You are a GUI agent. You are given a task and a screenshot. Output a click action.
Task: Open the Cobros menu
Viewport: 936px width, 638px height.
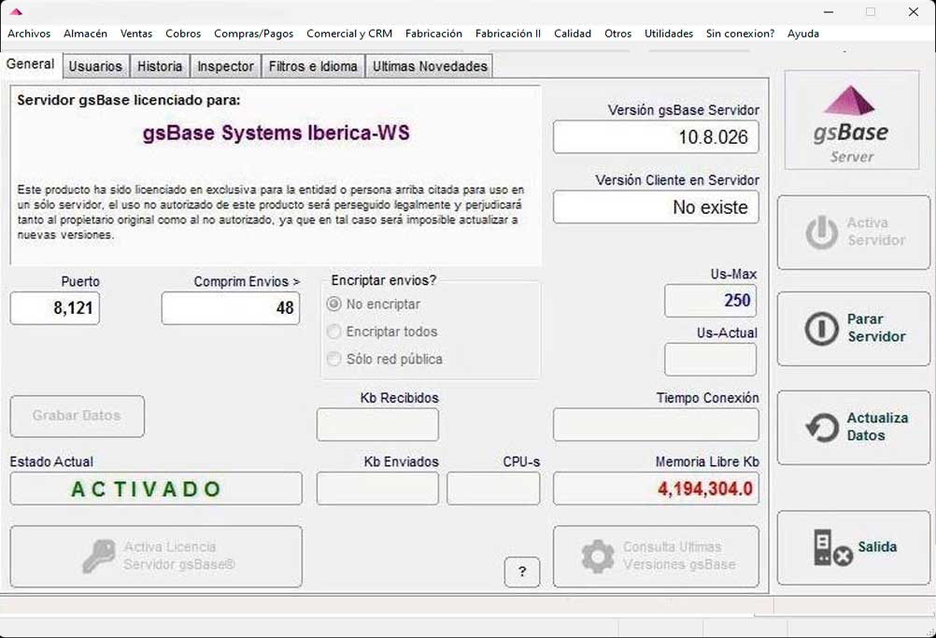pyautogui.click(x=183, y=34)
